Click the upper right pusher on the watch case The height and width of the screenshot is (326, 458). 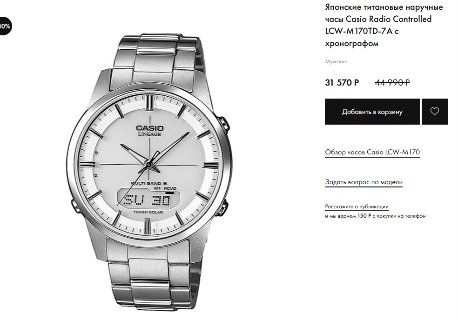click(224, 124)
